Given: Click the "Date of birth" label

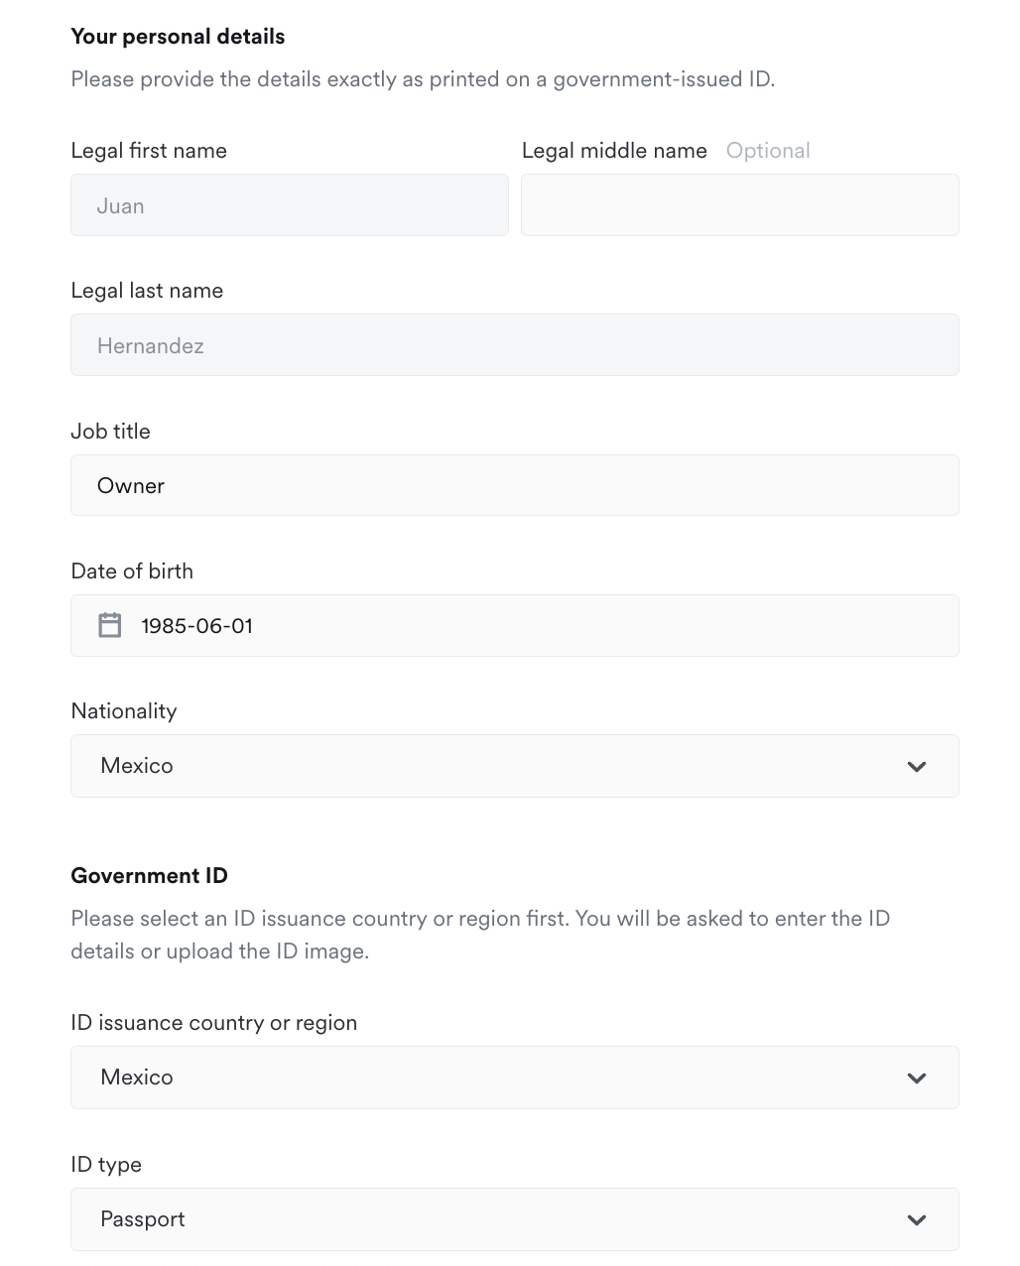Looking at the screenshot, I should [132, 571].
